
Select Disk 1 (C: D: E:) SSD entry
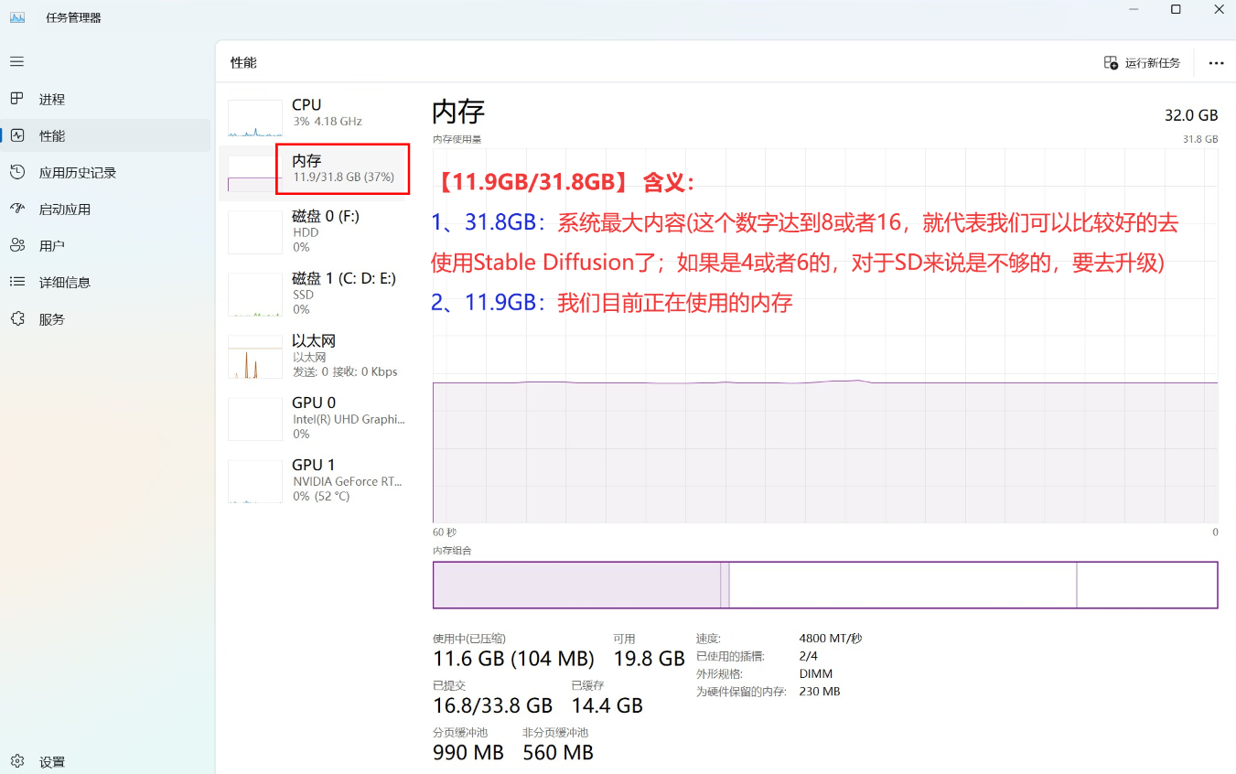315,294
